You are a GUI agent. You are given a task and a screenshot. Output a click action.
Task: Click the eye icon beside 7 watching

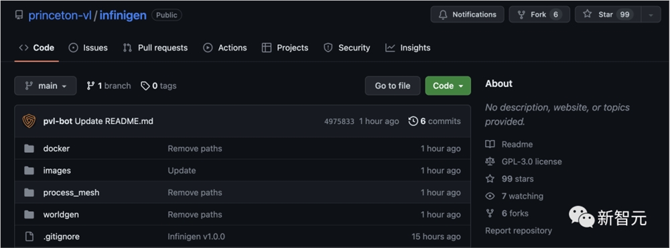pyautogui.click(x=490, y=196)
